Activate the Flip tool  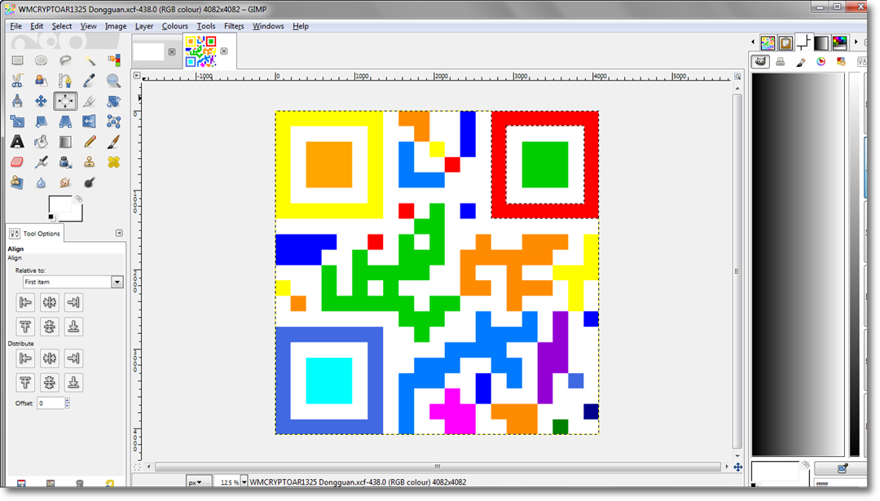90,121
